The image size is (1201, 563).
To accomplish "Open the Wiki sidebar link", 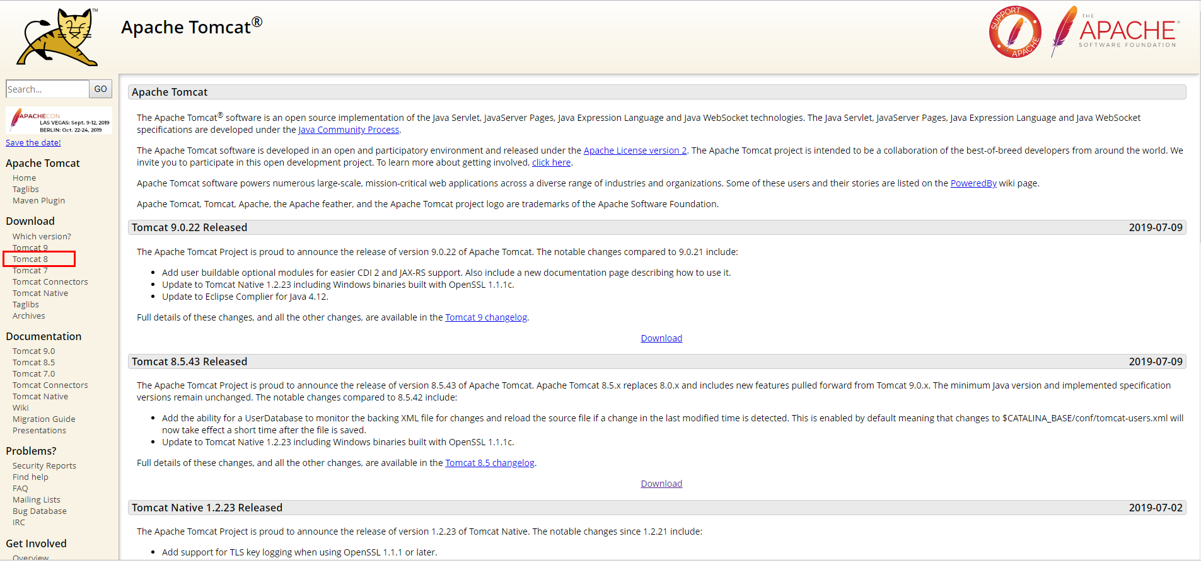I will 21,408.
